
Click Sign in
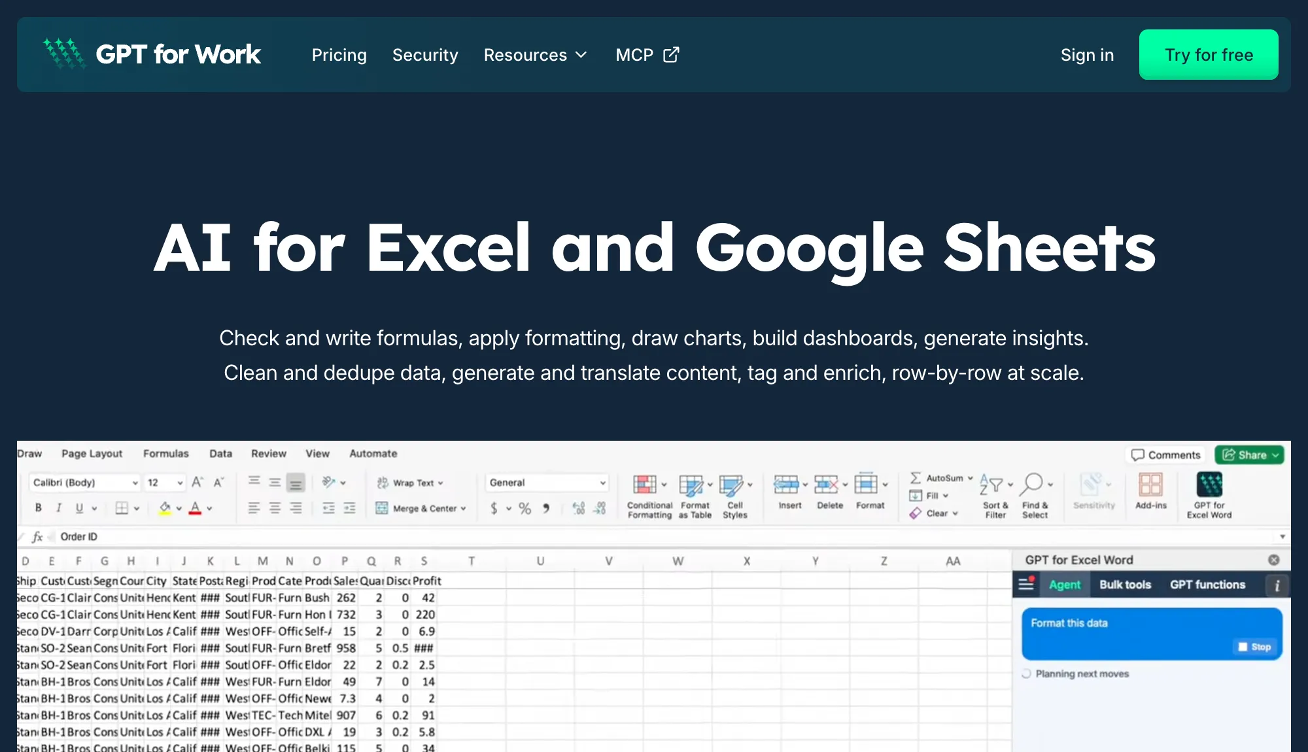click(1087, 55)
